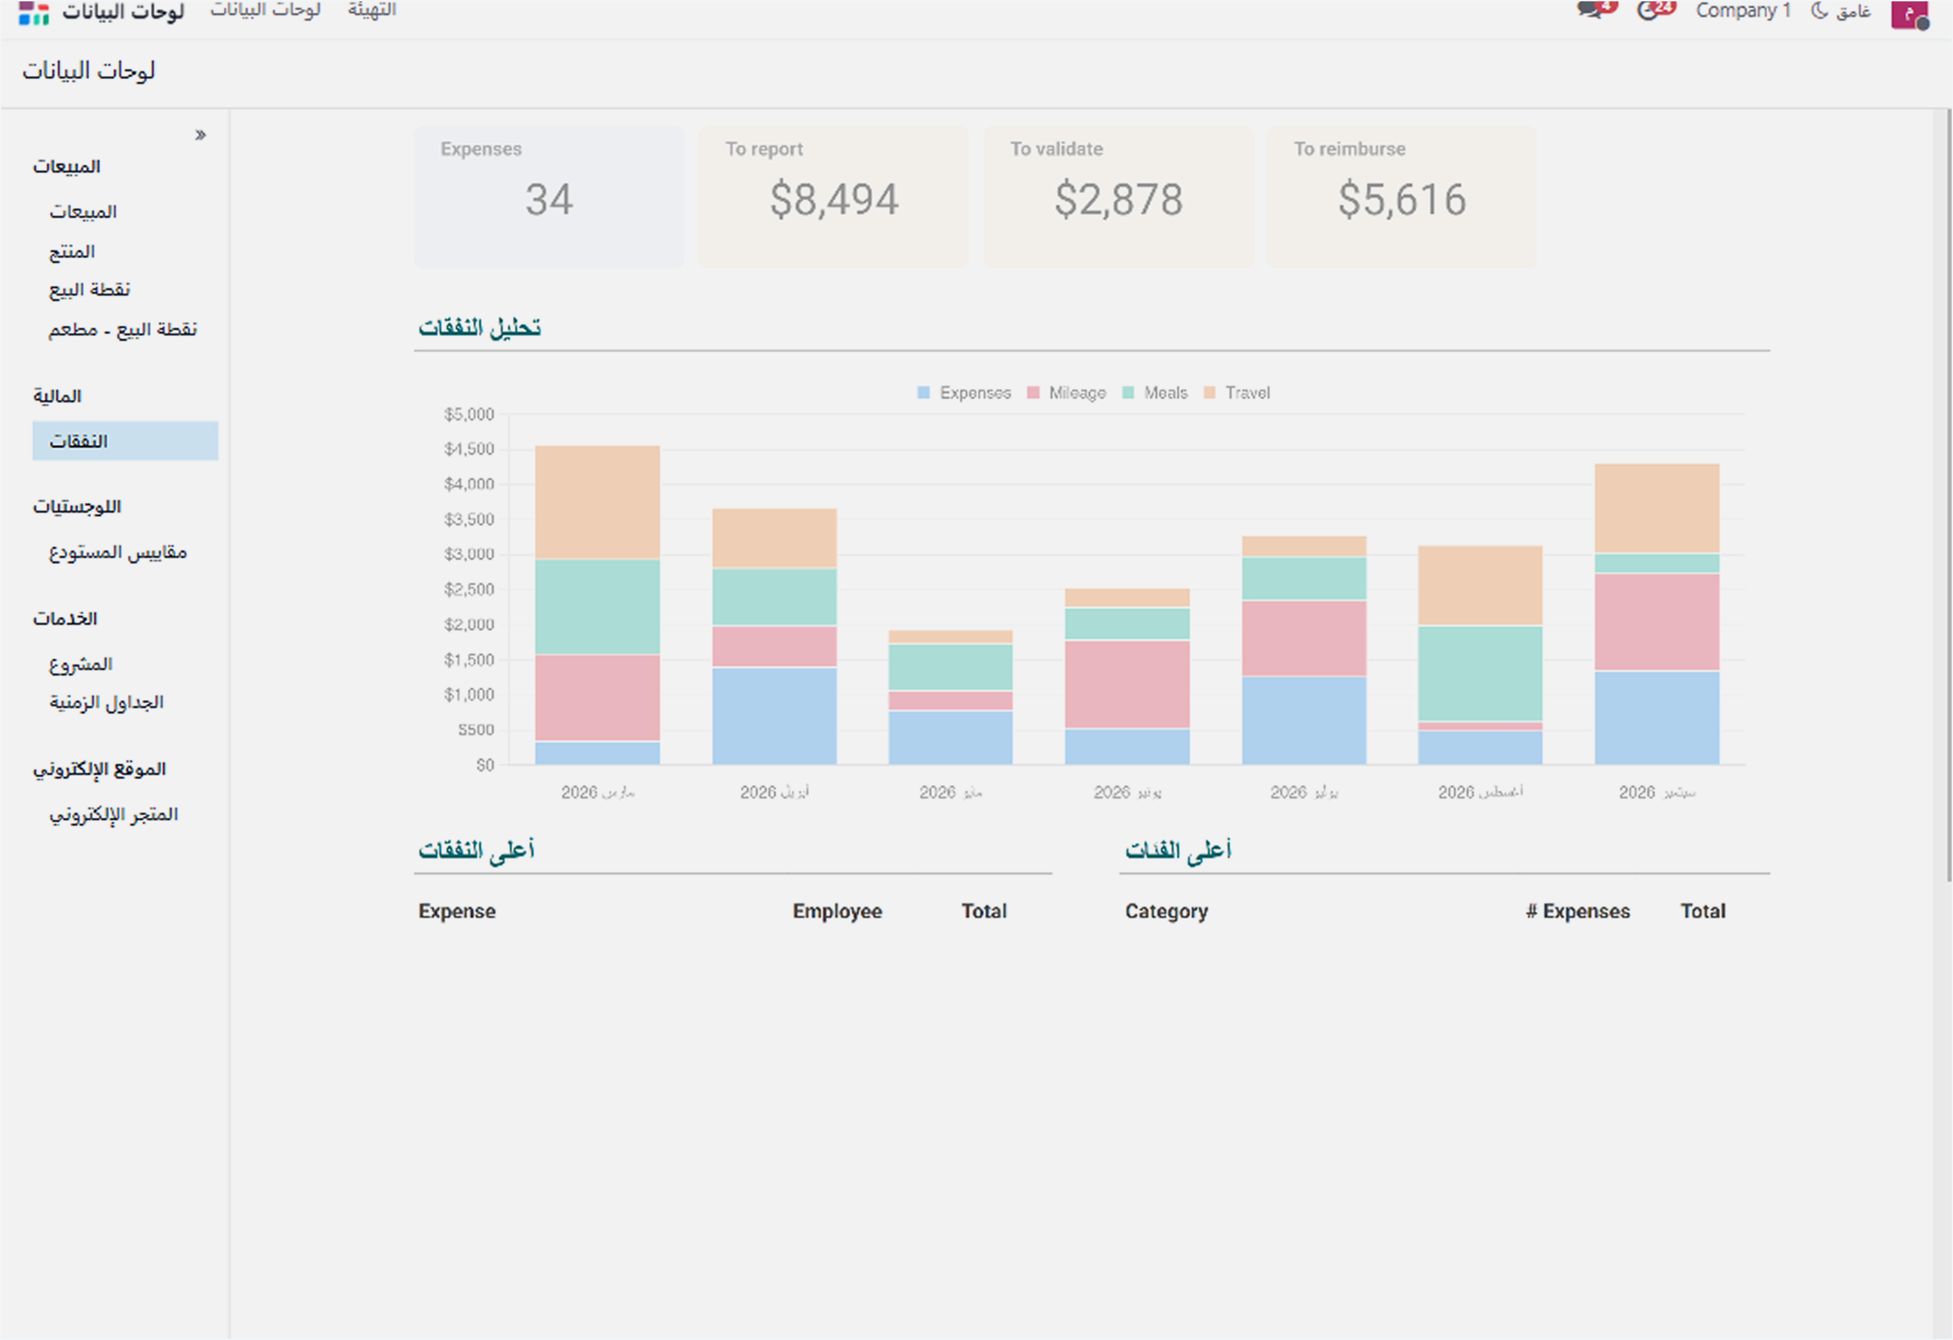Toggle the blue Expenses legend swatch
This screenshot has height=1340, width=1953.
click(x=924, y=393)
